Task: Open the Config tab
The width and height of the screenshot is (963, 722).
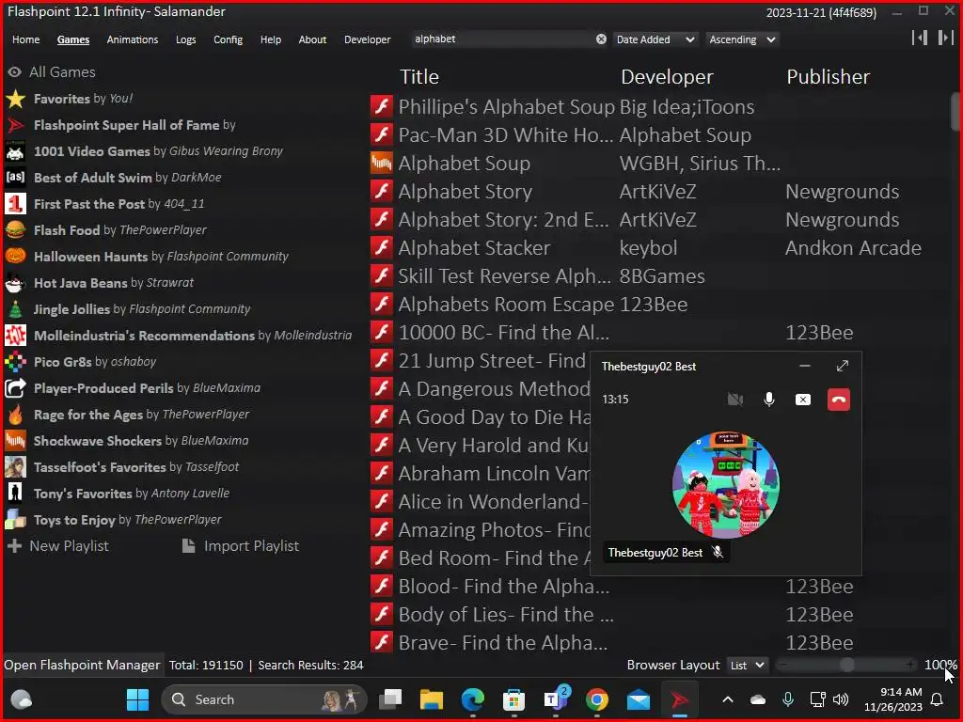Action: 228,39
